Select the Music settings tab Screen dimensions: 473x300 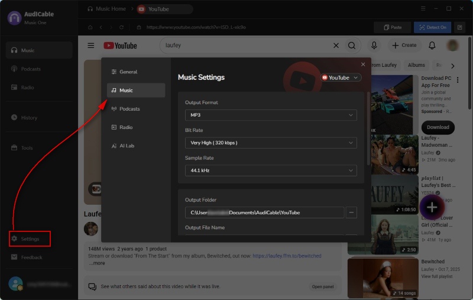(136, 91)
